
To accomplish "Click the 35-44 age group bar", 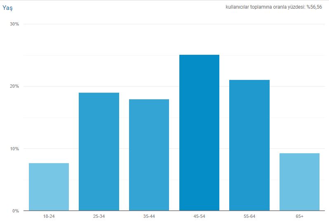I will [x=149, y=155].
